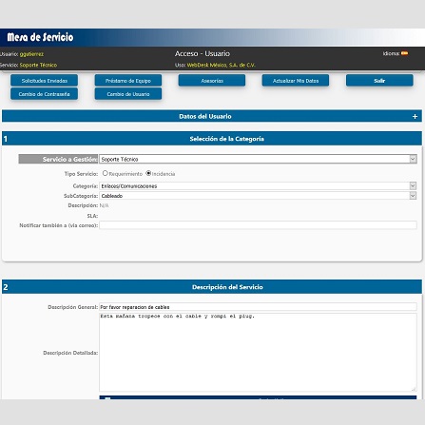
Task: Click the Cambio de Usuario button
Action: coord(128,94)
